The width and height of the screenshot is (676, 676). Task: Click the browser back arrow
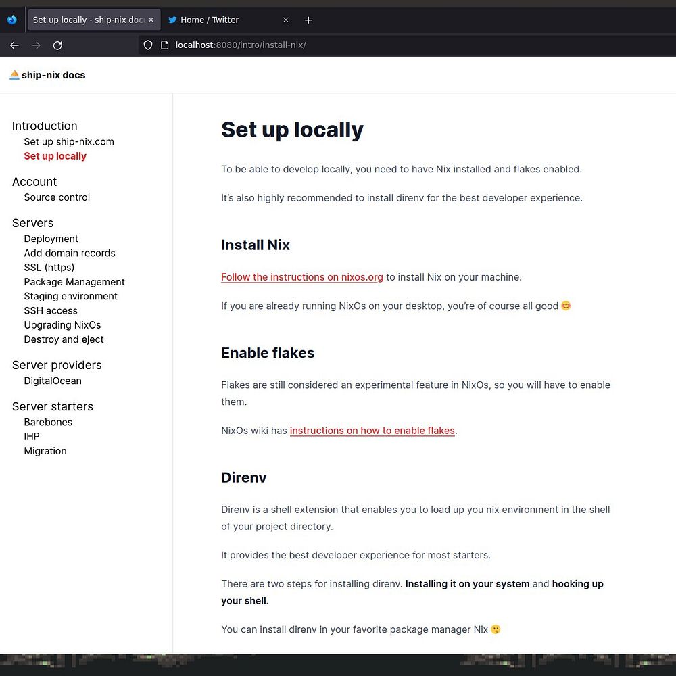[x=14, y=45]
